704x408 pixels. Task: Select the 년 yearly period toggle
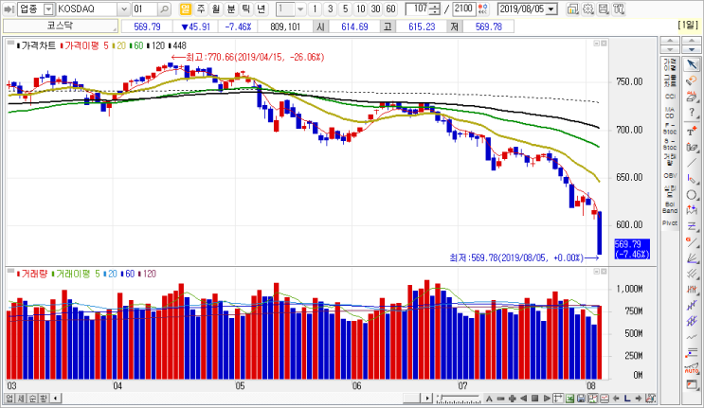pos(262,9)
